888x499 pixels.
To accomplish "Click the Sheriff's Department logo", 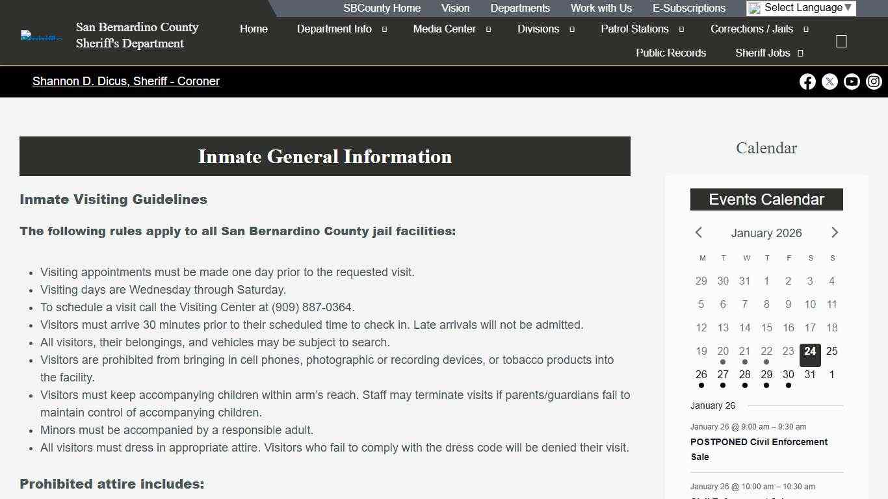I will (40, 34).
